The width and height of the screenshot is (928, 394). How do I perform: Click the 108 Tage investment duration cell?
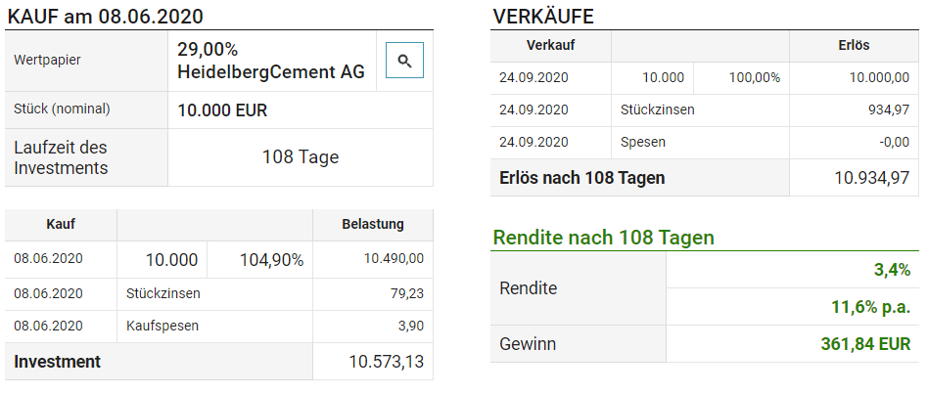point(301,157)
